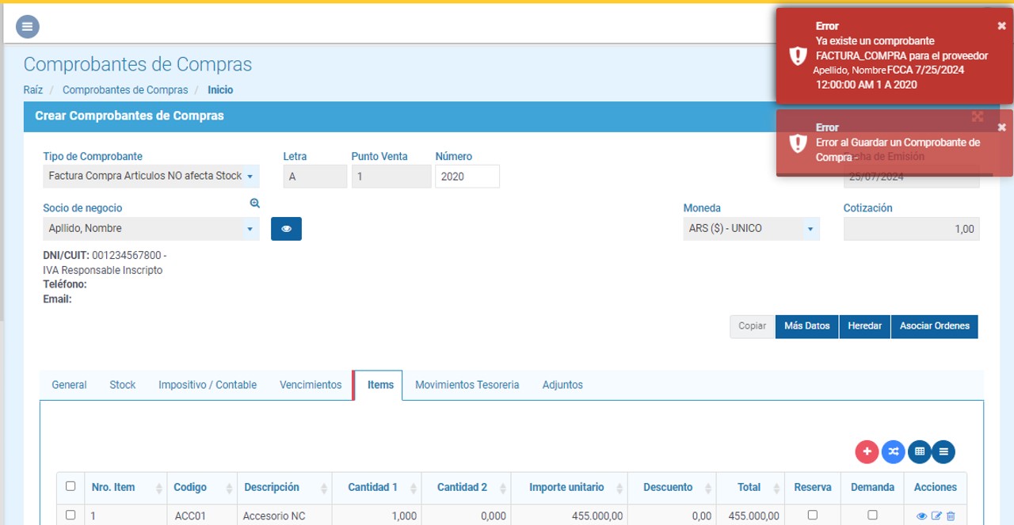
Task: Click the Acciones column header
Action: point(936,488)
